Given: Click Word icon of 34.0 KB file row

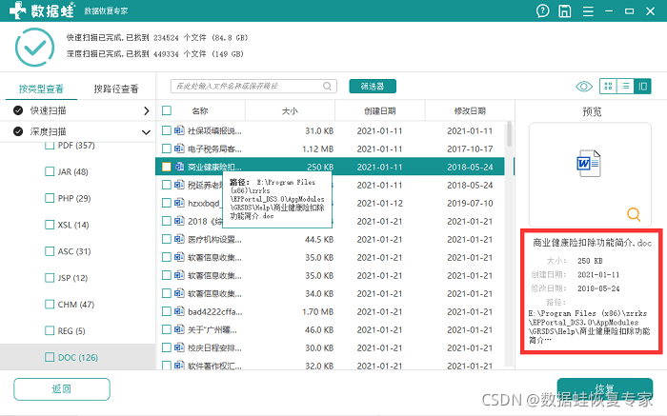Looking at the screenshot, I should click(x=179, y=293).
